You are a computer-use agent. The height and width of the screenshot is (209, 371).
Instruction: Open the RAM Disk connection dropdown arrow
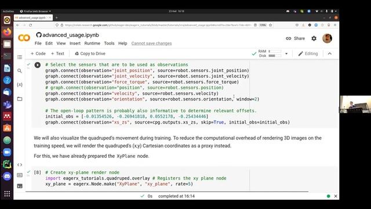[x=286, y=54]
